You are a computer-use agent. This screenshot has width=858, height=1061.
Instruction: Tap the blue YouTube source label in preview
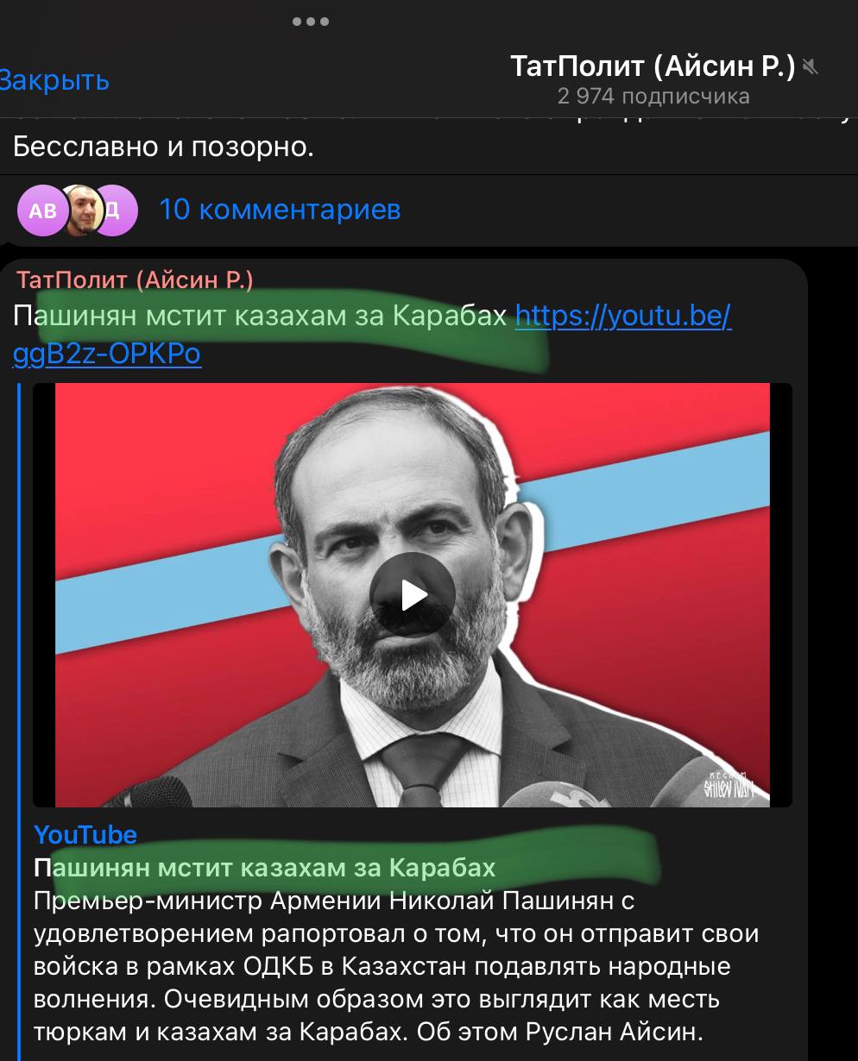tap(85, 834)
